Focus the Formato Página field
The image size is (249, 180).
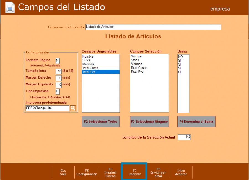click(x=58, y=61)
